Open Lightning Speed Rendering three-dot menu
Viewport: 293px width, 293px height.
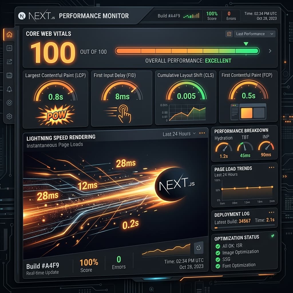(202, 133)
